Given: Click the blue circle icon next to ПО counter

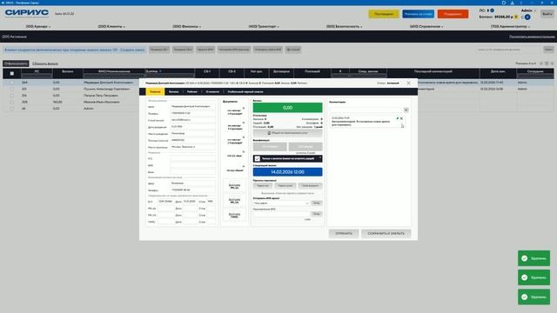Looking at the screenshot, I should (x=493, y=10).
